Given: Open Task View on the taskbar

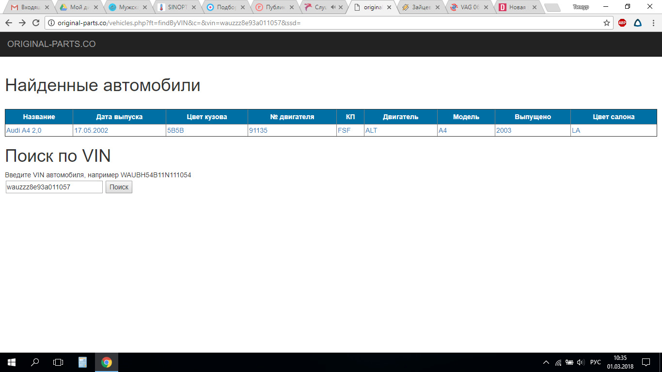Looking at the screenshot, I should click(58, 362).
